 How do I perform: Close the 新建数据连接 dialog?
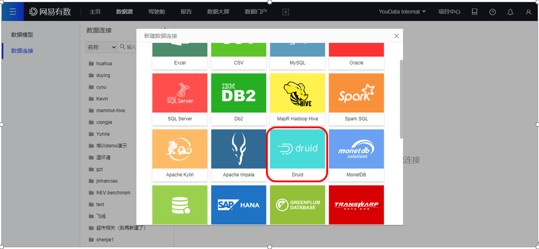tap(396, 36)
